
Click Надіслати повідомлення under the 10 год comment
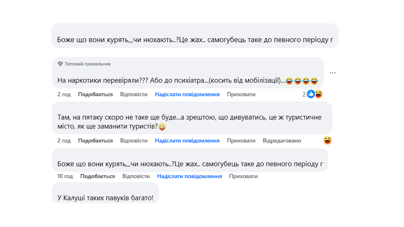click(x=190, y=176)
